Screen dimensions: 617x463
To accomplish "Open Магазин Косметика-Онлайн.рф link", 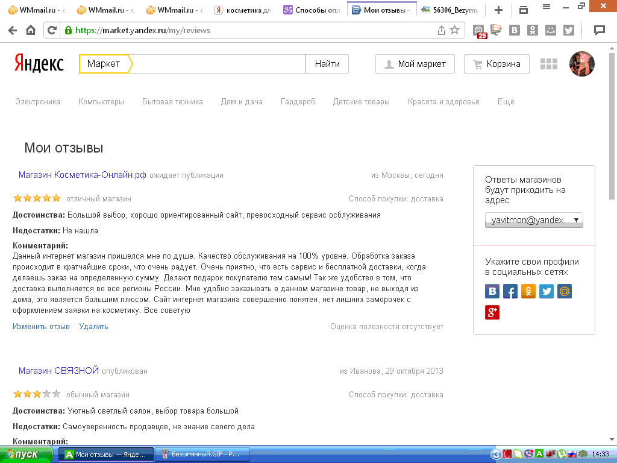I will pyautogui.click(x=82, y=175).
